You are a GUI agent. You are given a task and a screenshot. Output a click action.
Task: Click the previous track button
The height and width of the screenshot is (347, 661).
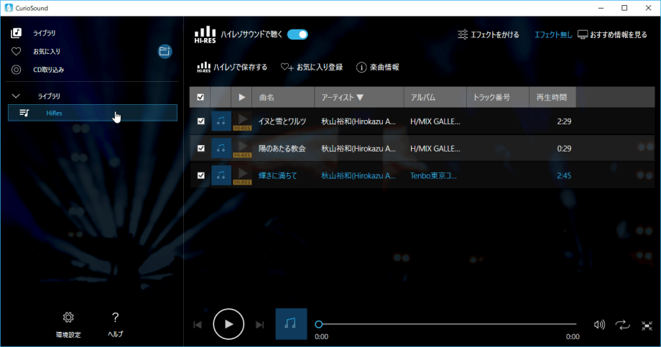coord(198,324)
